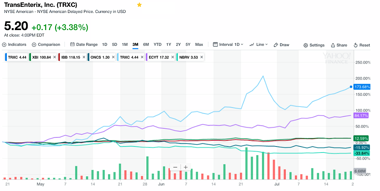Screen dimensions: 380x191
Task: Open Indicators via the plus icon
Action: [x=4, y=45]
